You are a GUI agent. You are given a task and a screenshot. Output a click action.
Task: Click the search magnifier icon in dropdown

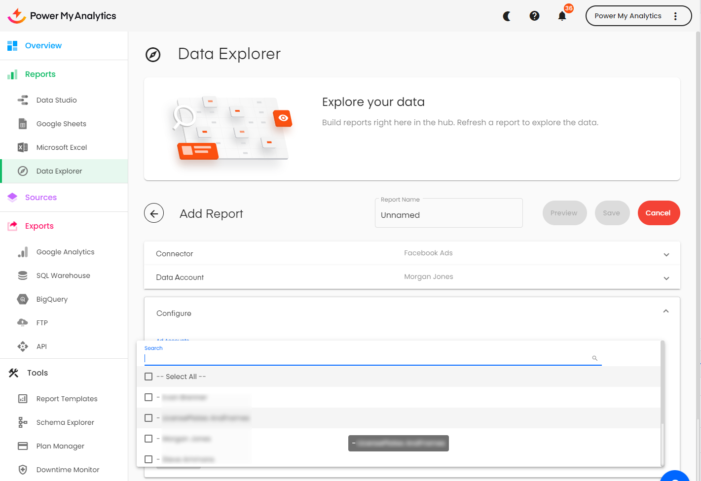594,358
